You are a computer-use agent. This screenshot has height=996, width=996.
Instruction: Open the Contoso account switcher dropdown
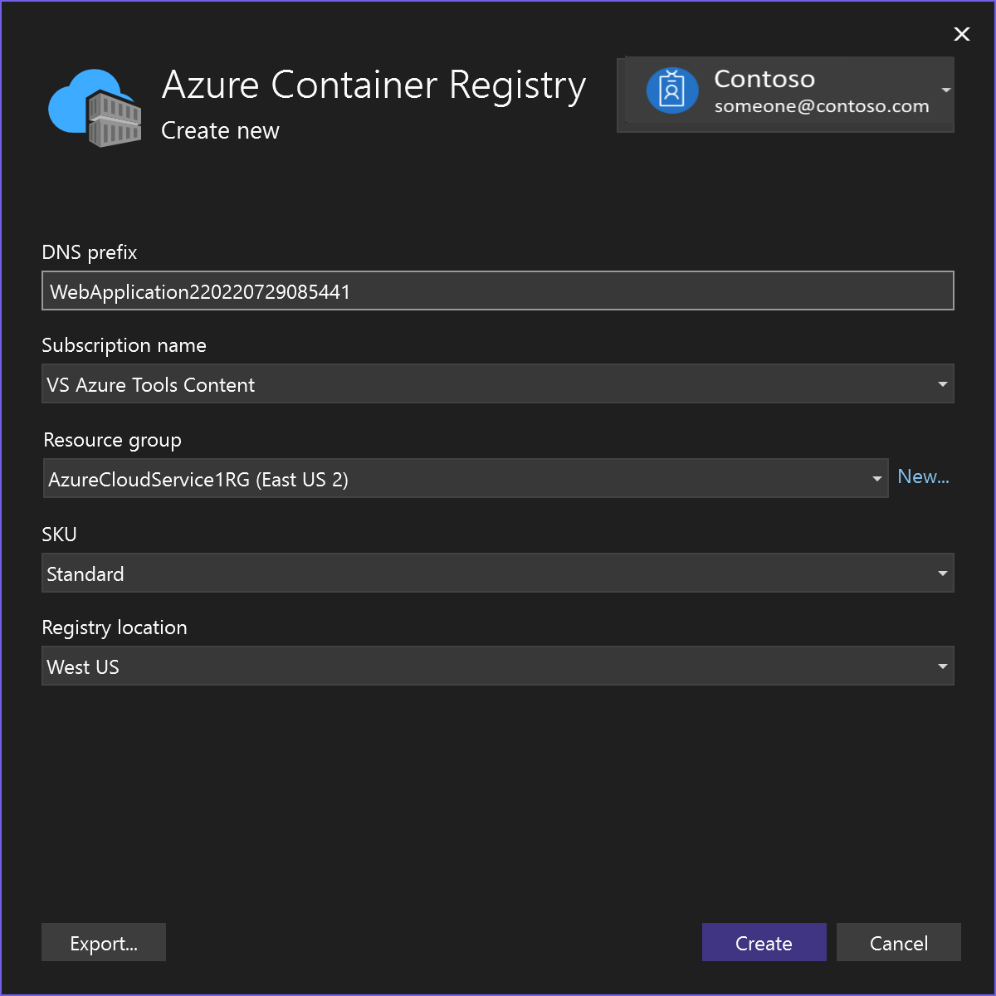point(945,90)
